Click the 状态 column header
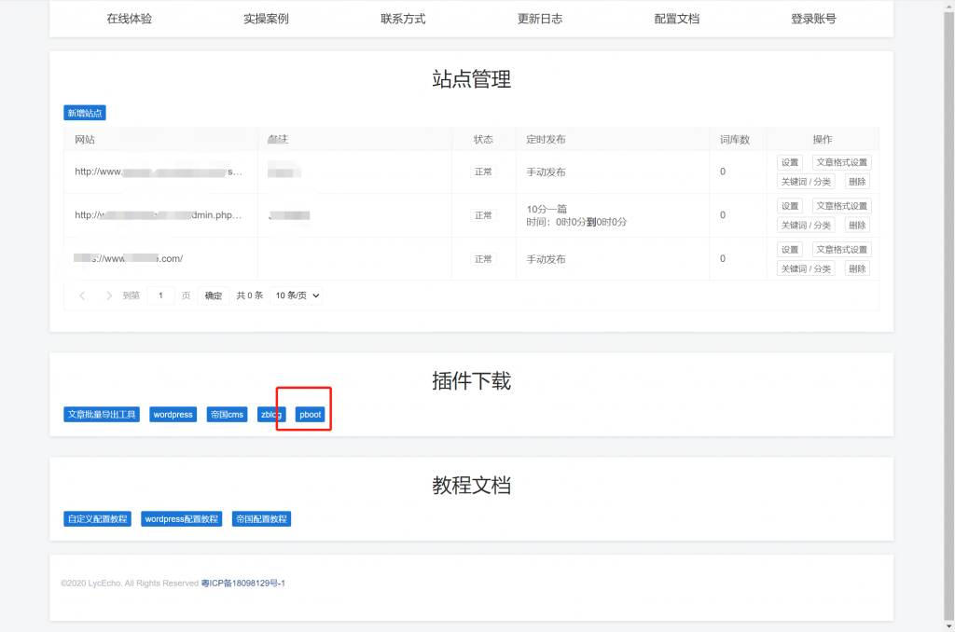 pos(484,140)
